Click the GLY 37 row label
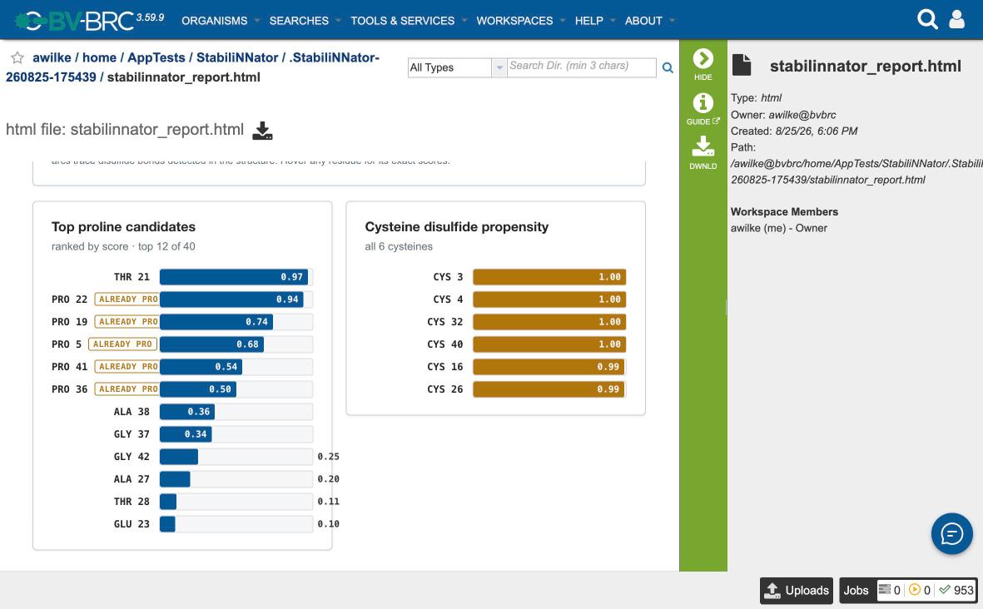 [x=132, y=434]
